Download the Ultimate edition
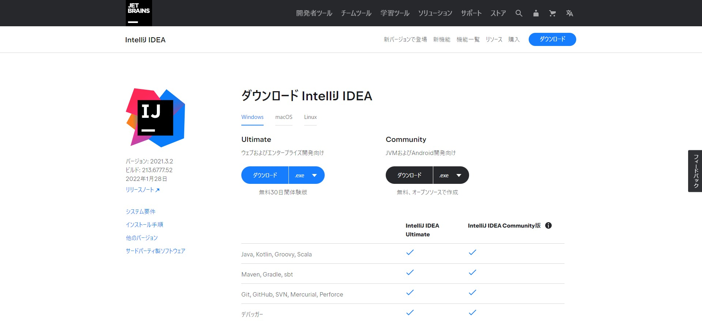702x321 pixels. coord(265,175)
